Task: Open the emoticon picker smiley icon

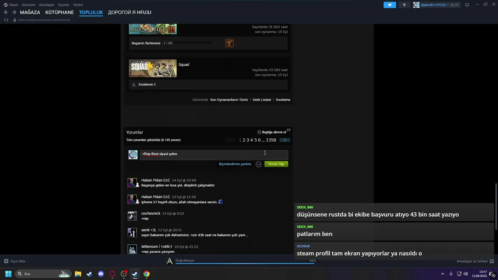Action: click(x=258, y=164)
